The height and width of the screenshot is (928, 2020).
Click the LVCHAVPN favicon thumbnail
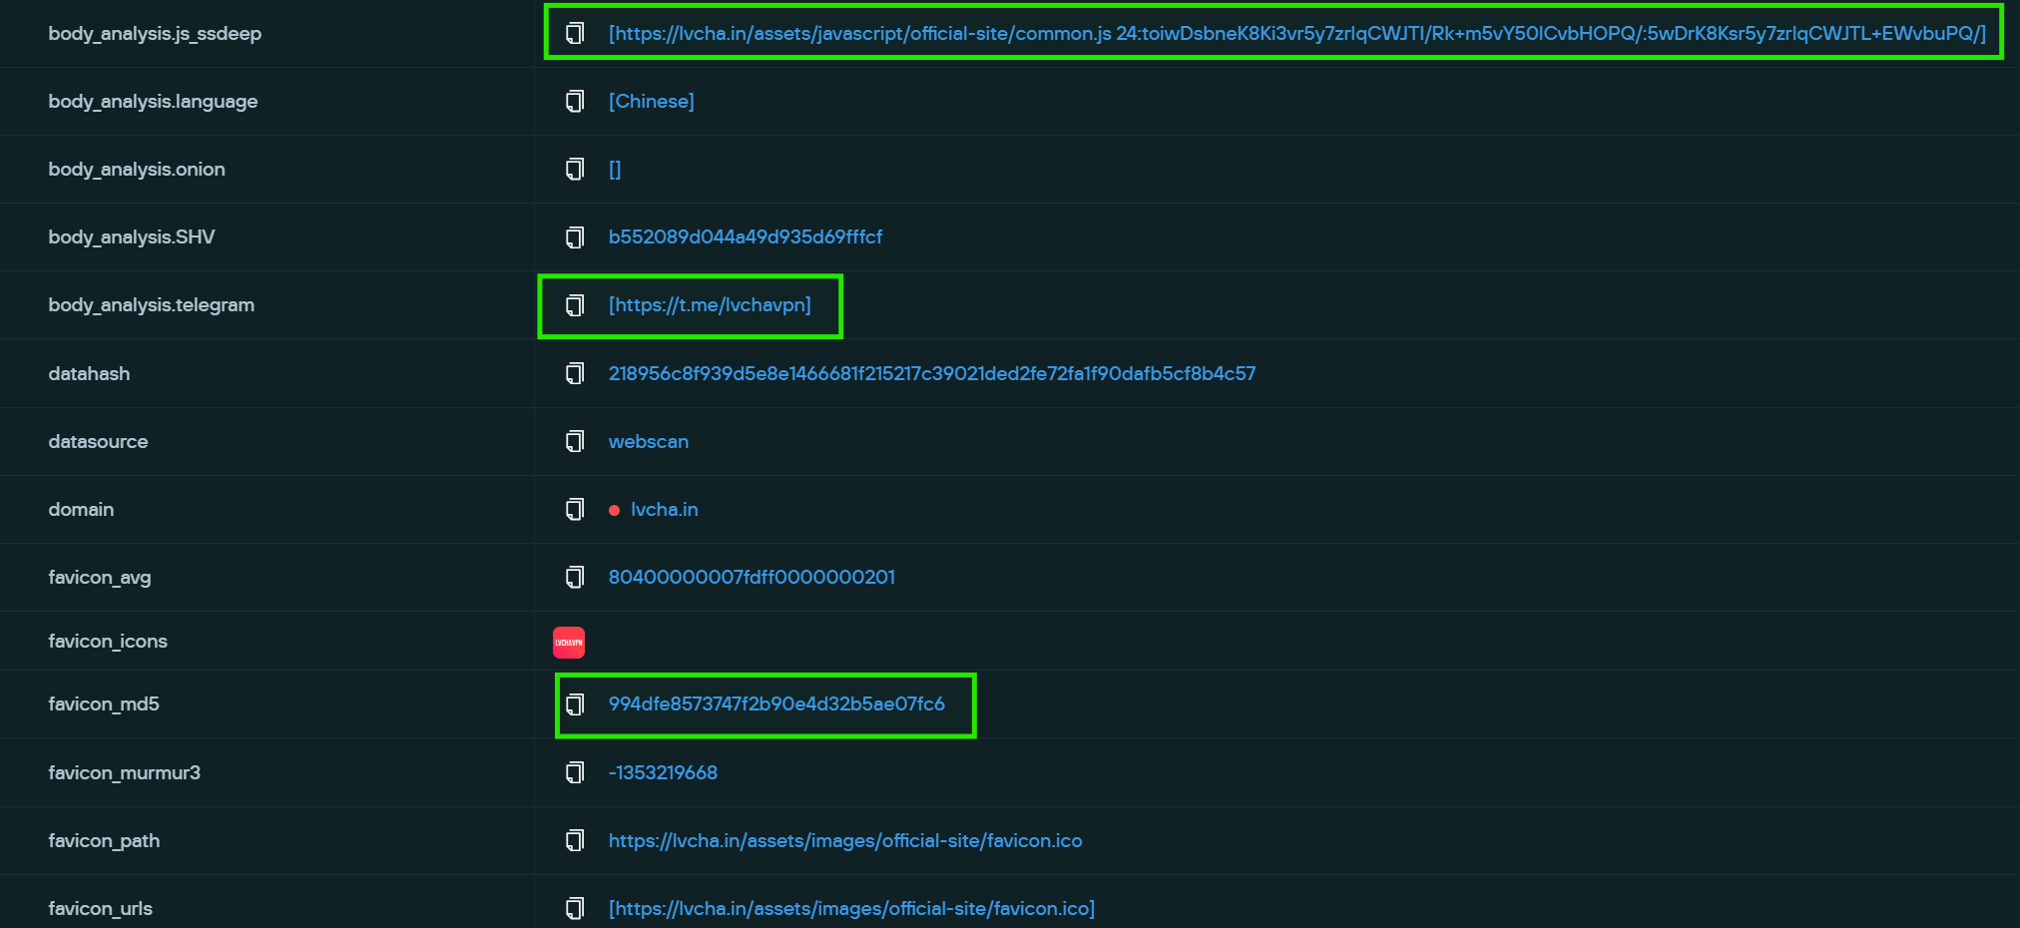click(x=568, y=642)
